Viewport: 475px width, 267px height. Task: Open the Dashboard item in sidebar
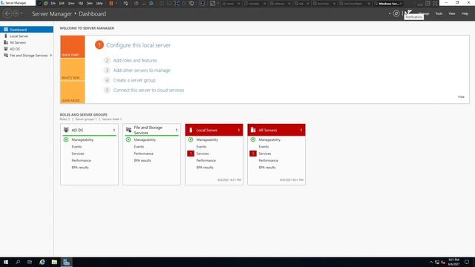(27, 30)
